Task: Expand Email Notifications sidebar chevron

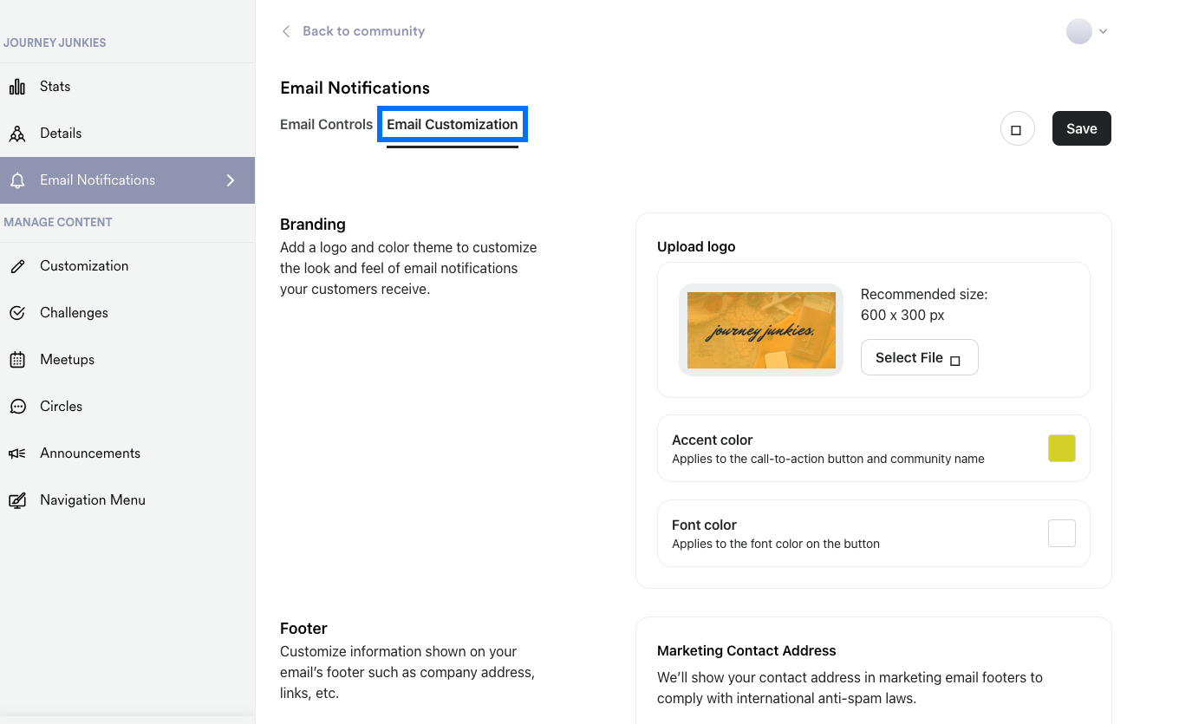Action: (x=231, y=180)
